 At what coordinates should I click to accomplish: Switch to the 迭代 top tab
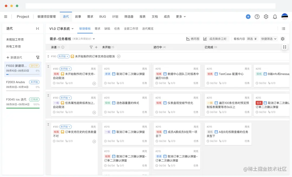coord(66,16)
